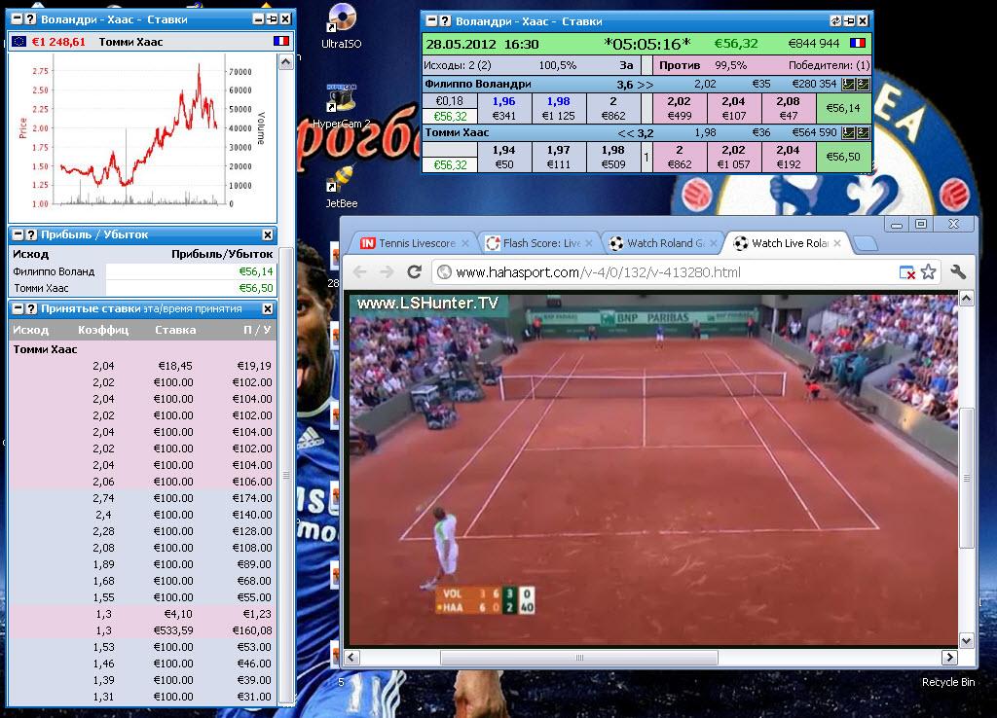Open first chart icon for Филиппо Воландри
This screenshot has height=718, width=997.
848,84
